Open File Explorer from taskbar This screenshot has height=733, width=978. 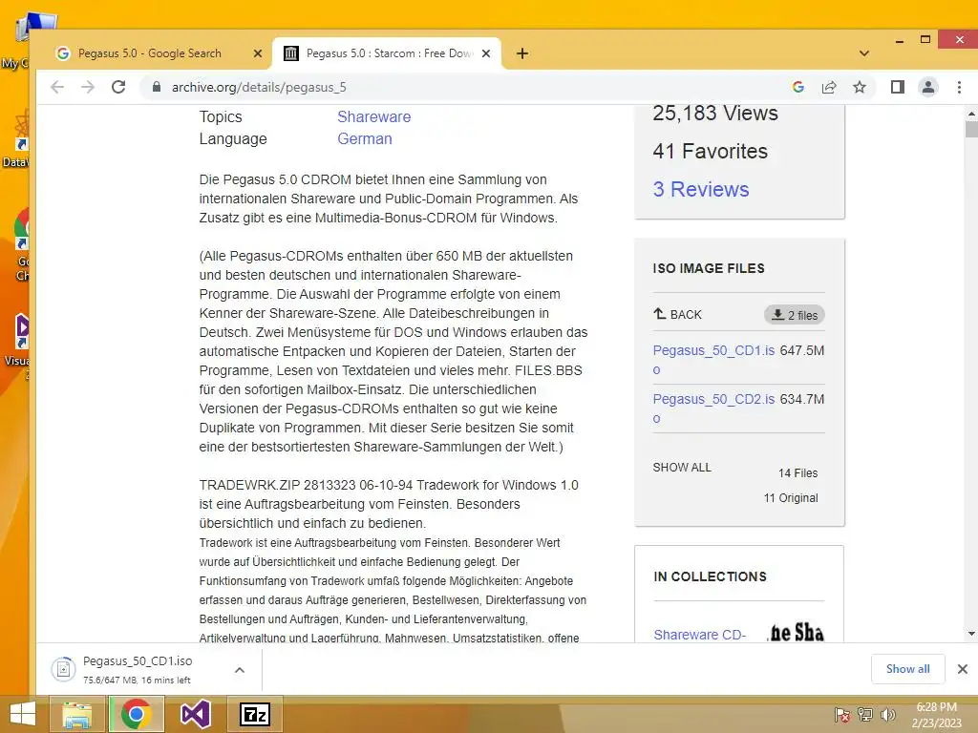pyautogui.click(x=77, y=714)
